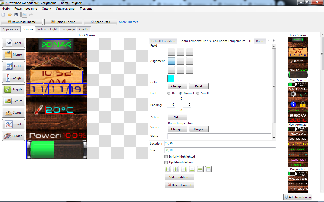The width and height of the screenshot is (324, 202).
Task: Click the Undo arrow icon
Action: 24,15
